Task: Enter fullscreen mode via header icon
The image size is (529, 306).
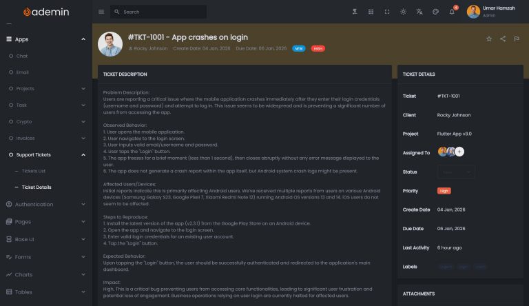Action: click(x=387, y=12)
